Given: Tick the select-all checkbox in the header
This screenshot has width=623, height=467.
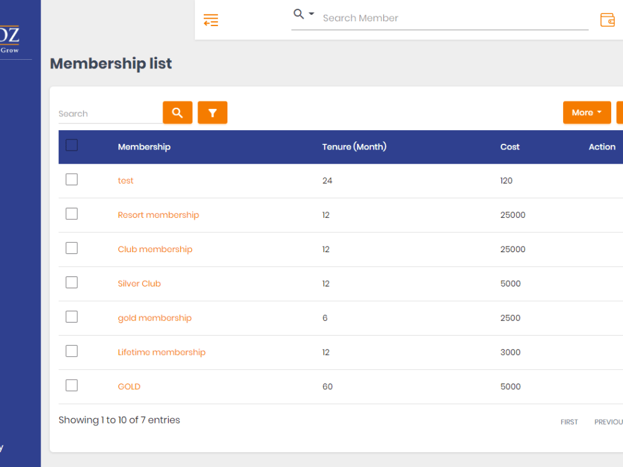Looking at the screenshot, I should [72, 145].
